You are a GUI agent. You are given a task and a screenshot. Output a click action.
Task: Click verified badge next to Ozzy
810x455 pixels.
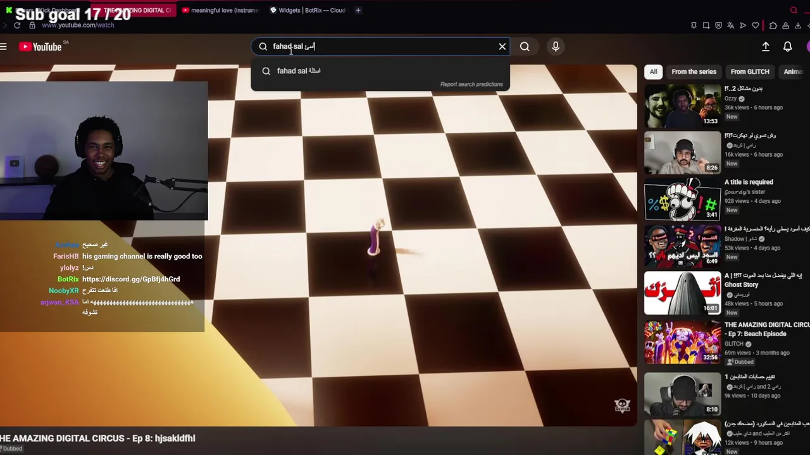point(742,99)
